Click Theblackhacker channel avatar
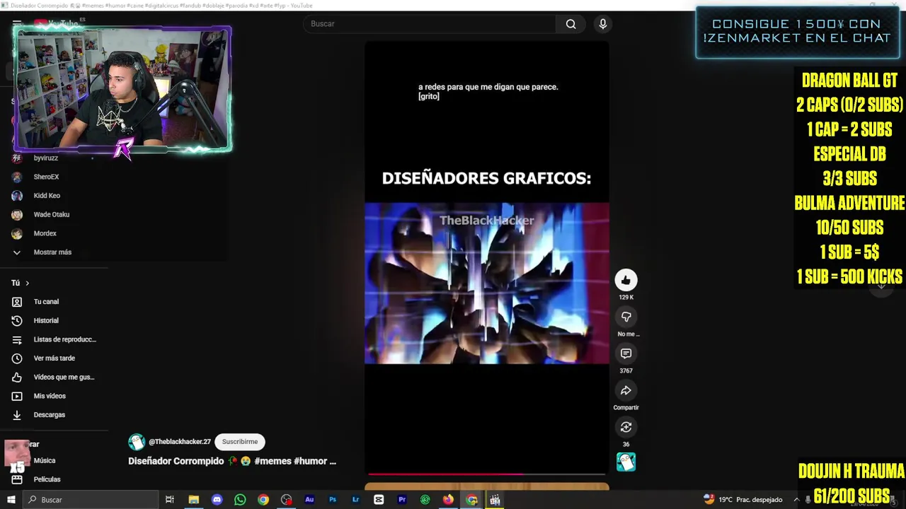The height and width of the screenshot is (509, 906). tap(137, 442)
